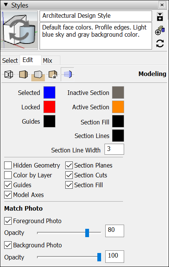
Task: Turn on Color by Layer
Action: point(8,175)
